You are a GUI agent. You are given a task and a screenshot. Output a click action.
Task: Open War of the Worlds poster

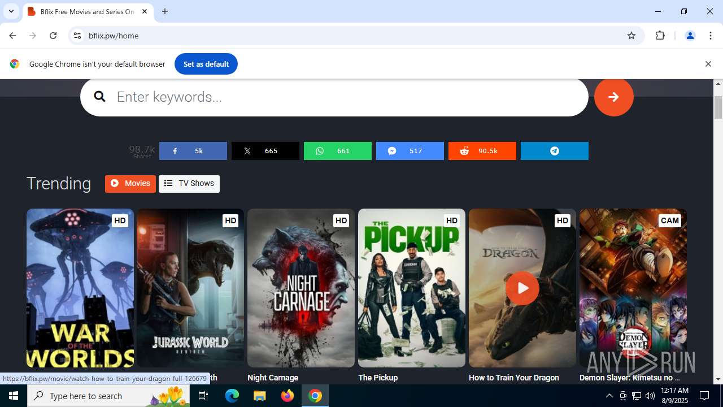[x=80, y=288]
